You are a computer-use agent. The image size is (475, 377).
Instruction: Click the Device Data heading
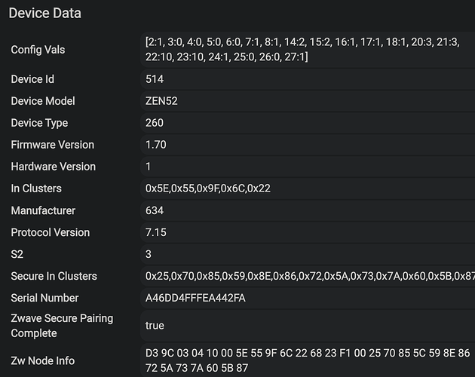coord(45,14)
